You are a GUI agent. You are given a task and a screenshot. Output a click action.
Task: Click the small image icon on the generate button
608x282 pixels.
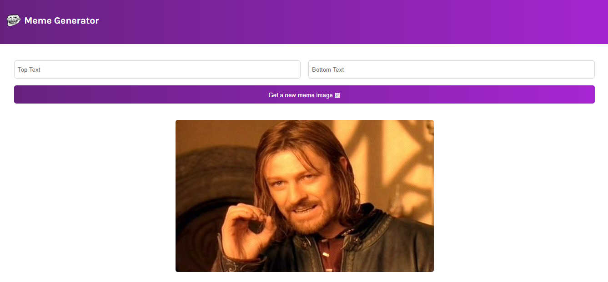pos(337,95)
